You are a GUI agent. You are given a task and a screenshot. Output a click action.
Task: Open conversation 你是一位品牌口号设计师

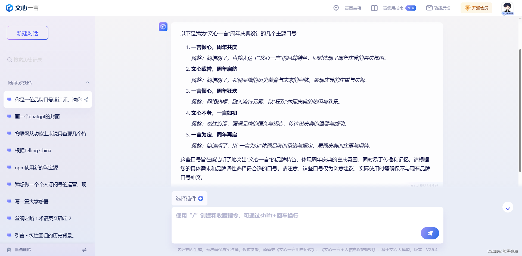[x=48, y=99]
